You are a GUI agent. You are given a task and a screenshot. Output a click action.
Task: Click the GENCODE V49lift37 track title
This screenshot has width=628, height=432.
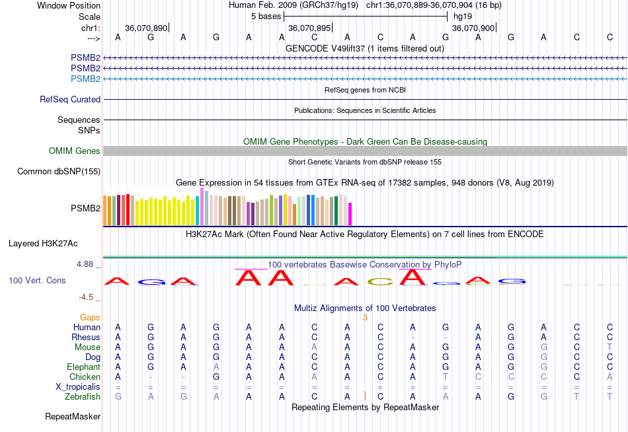pos(365,48)
